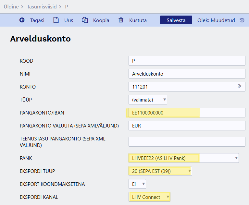Open EKSPORDI KANAL dropdown showing LHV Connect
The image size is (249, 205).
click(x=149, y=197)
